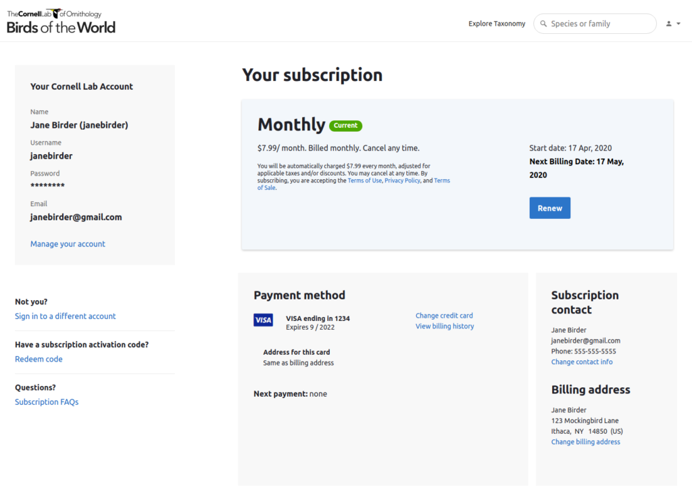The width and height of the screenshot is (692, 492).
Task: Open Explore Taxonomy in the header
Action: 497,24
